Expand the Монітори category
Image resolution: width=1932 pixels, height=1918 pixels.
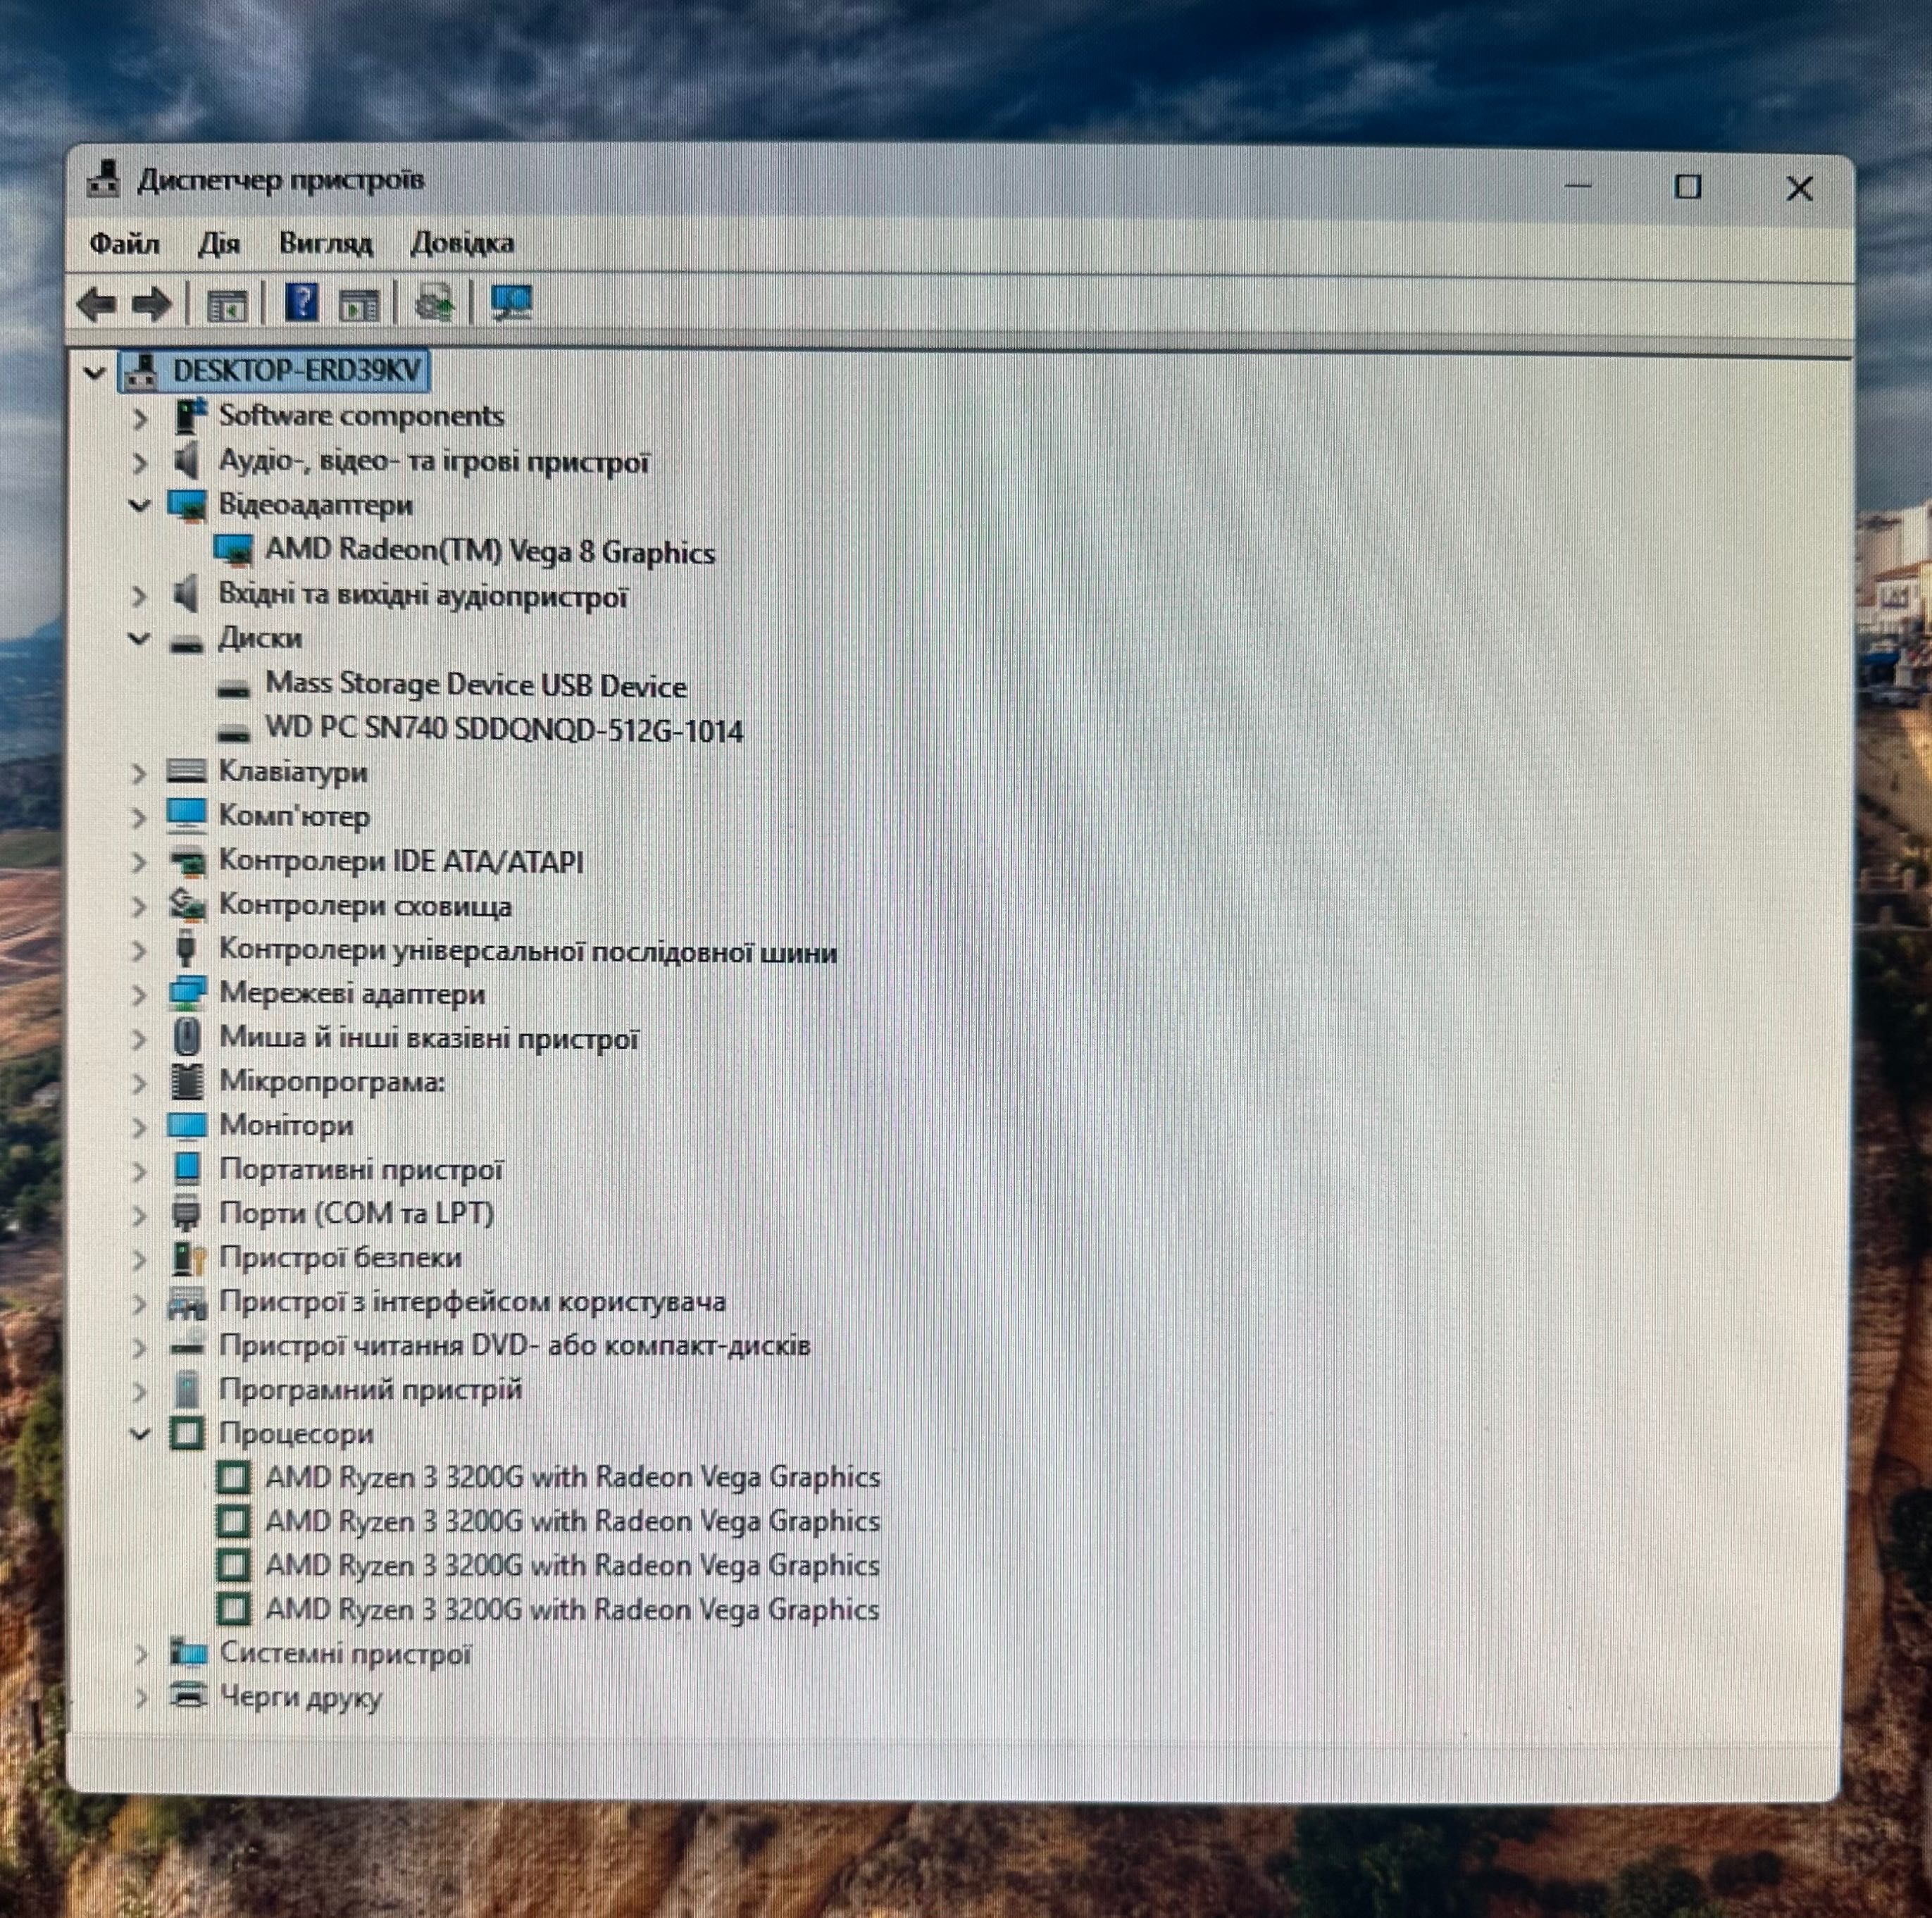coord(140,1127)
